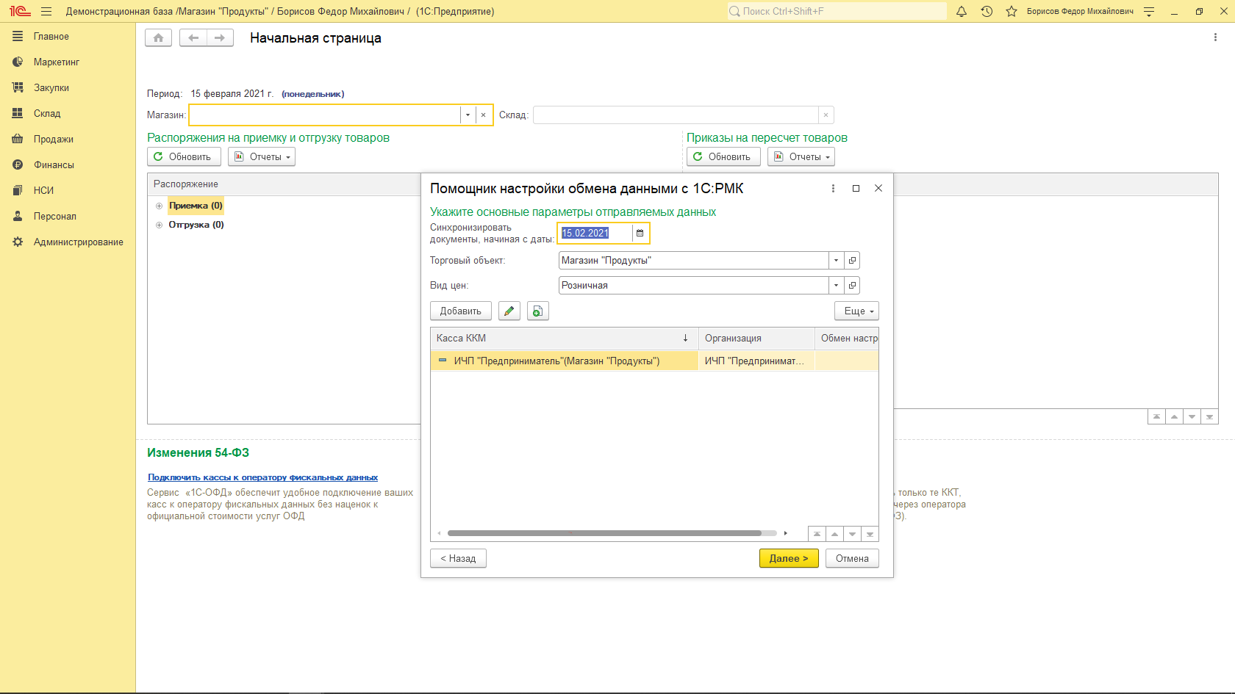Open the Персонал section

pos(54,216)
